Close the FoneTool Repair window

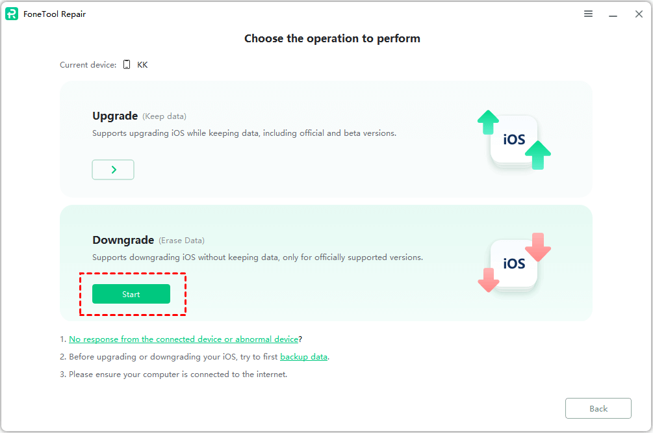click(639, 14)
